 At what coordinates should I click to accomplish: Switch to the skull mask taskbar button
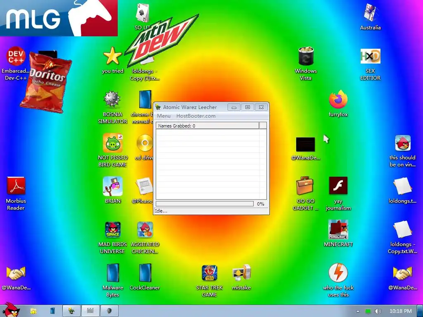(x=109, y=311)
